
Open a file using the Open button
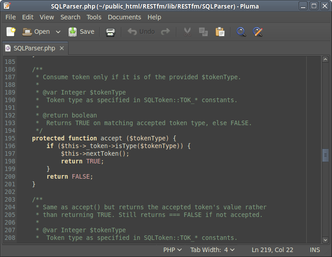36,32
